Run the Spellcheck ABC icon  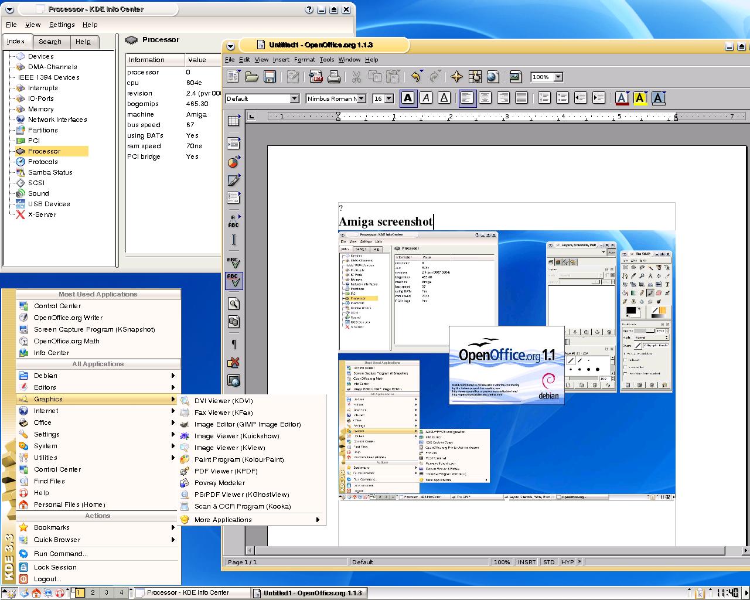tap(234, 262)
